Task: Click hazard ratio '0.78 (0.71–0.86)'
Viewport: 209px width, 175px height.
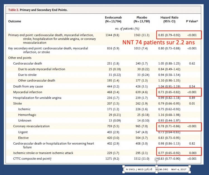Action: click(169, 126)
